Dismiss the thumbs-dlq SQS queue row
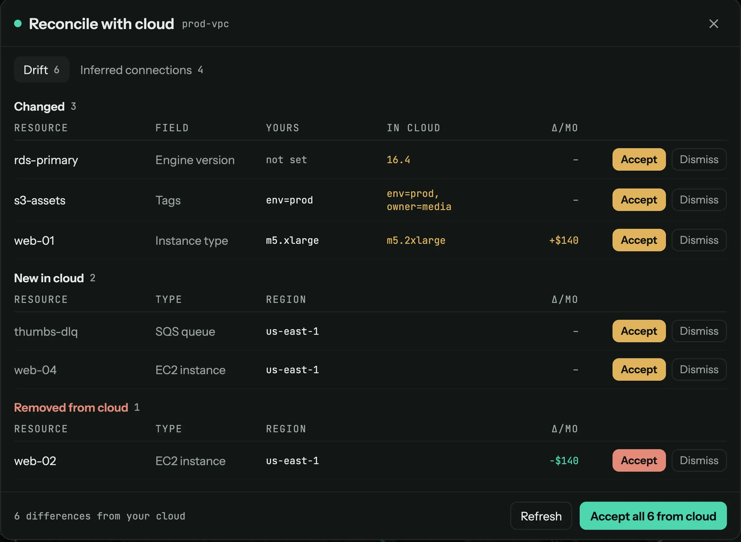The height and width of the screenshot is (542, 741). tap(699, 331)
